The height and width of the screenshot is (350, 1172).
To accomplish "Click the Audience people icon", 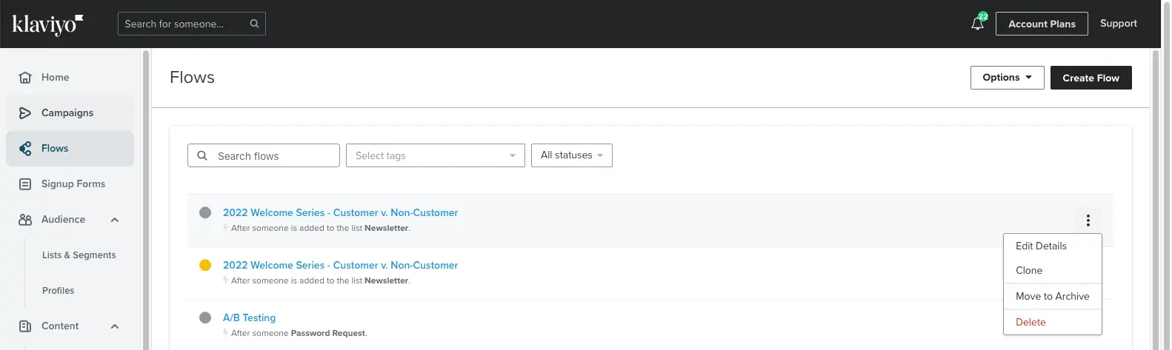I will 25,220.
